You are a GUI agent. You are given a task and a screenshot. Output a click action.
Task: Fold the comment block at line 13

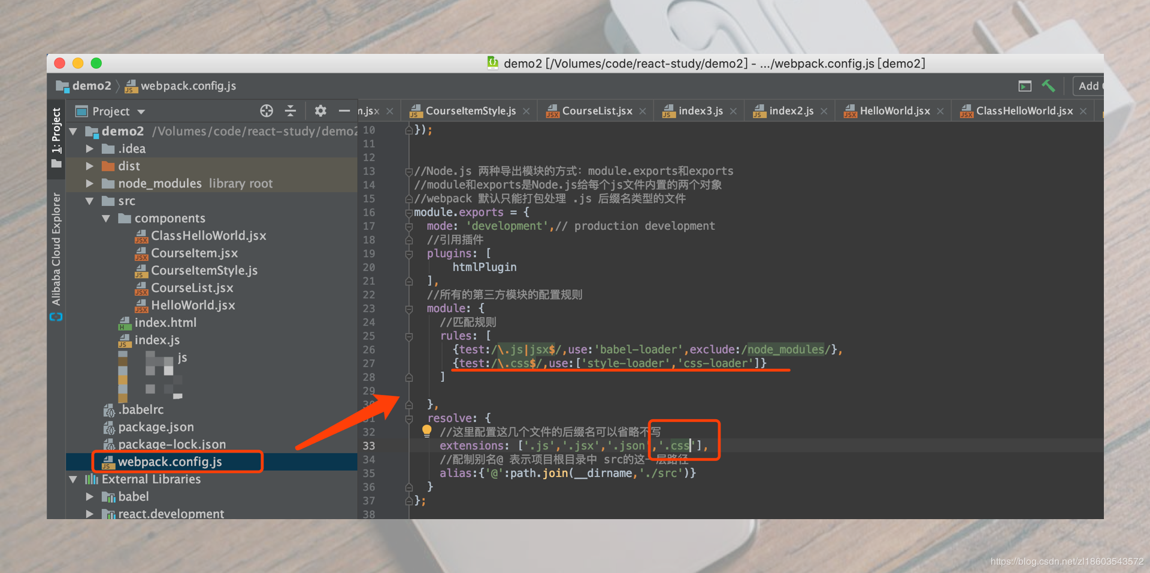coord(409,171)
